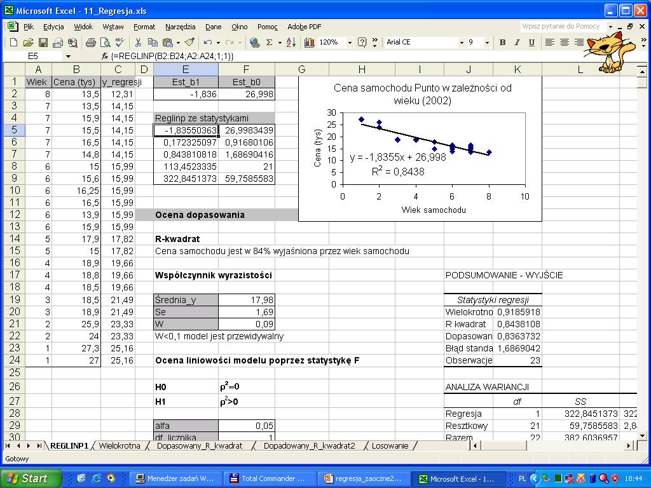Viewport: 651px width, 488px height.
Task: Click in the help question input box
Action: point(562,27)
